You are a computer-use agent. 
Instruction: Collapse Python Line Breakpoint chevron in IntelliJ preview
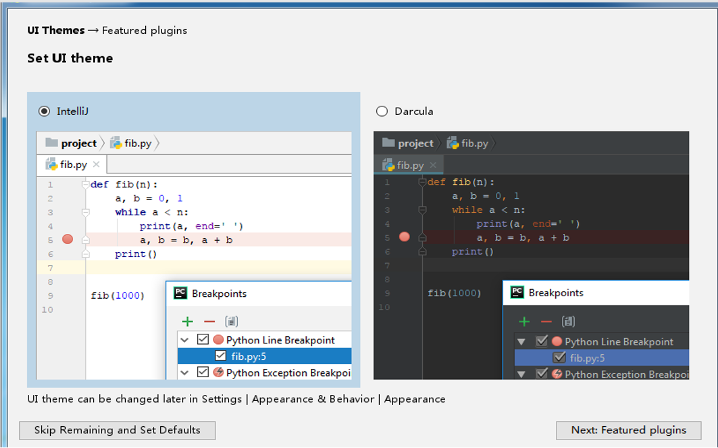pyautogui.click(x=184, y=340)
